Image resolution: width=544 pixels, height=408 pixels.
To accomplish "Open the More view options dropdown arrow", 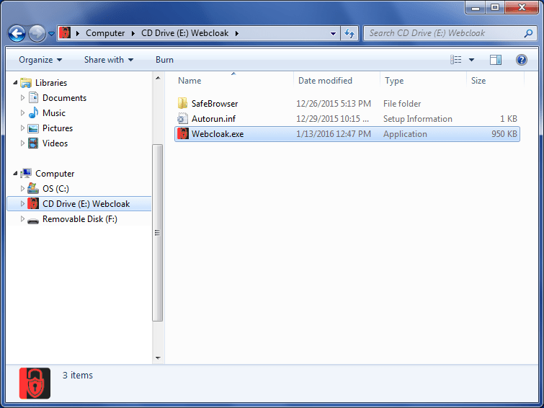I will coord(471,60).
